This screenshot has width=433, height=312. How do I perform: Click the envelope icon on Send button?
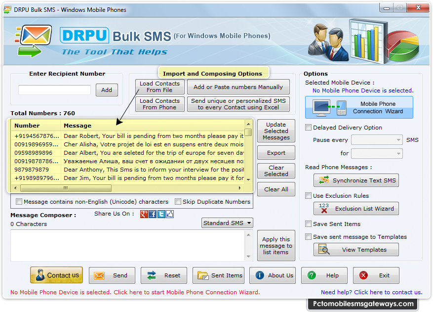99,275
